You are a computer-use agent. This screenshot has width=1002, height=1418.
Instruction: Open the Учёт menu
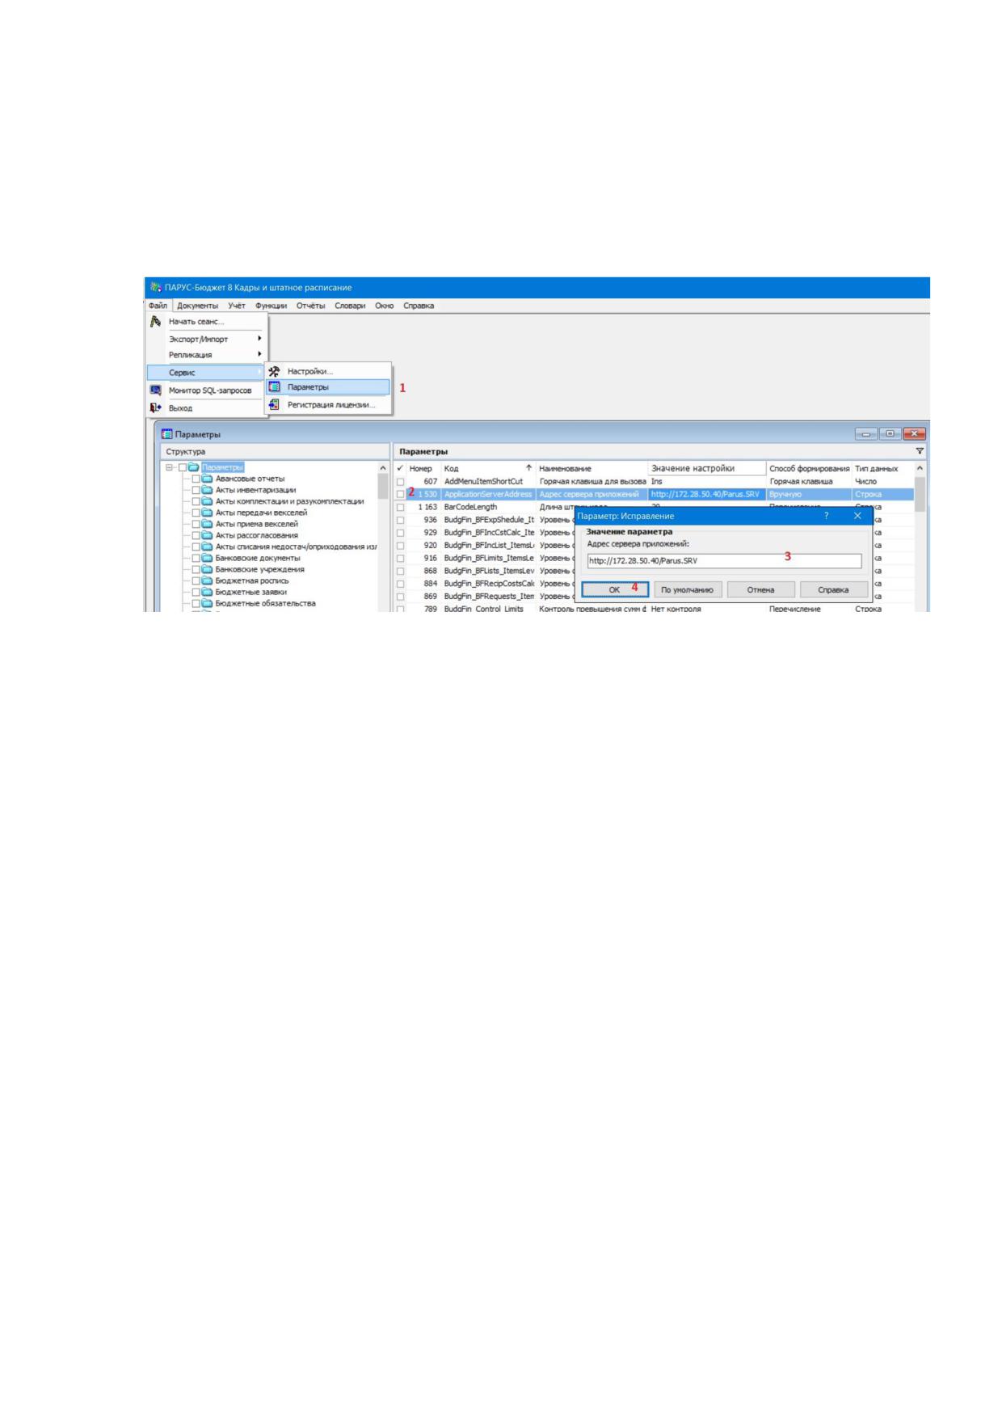click(237, 306)
